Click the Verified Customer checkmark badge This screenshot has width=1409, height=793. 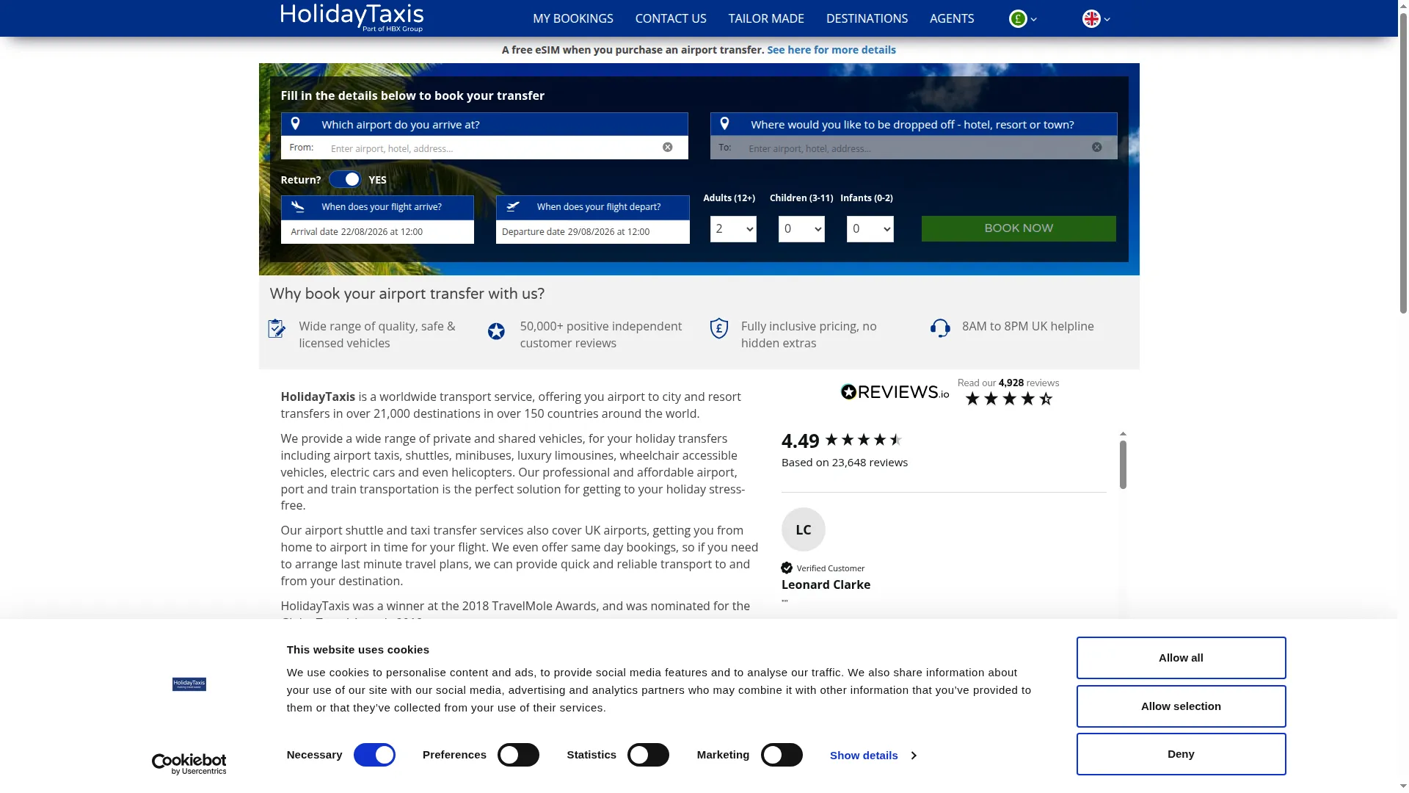(787, 568)
